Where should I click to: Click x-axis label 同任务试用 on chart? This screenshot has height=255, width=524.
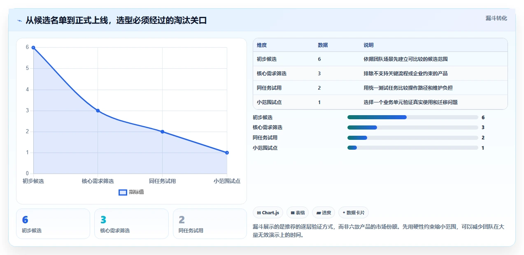(x=163, y=181)
